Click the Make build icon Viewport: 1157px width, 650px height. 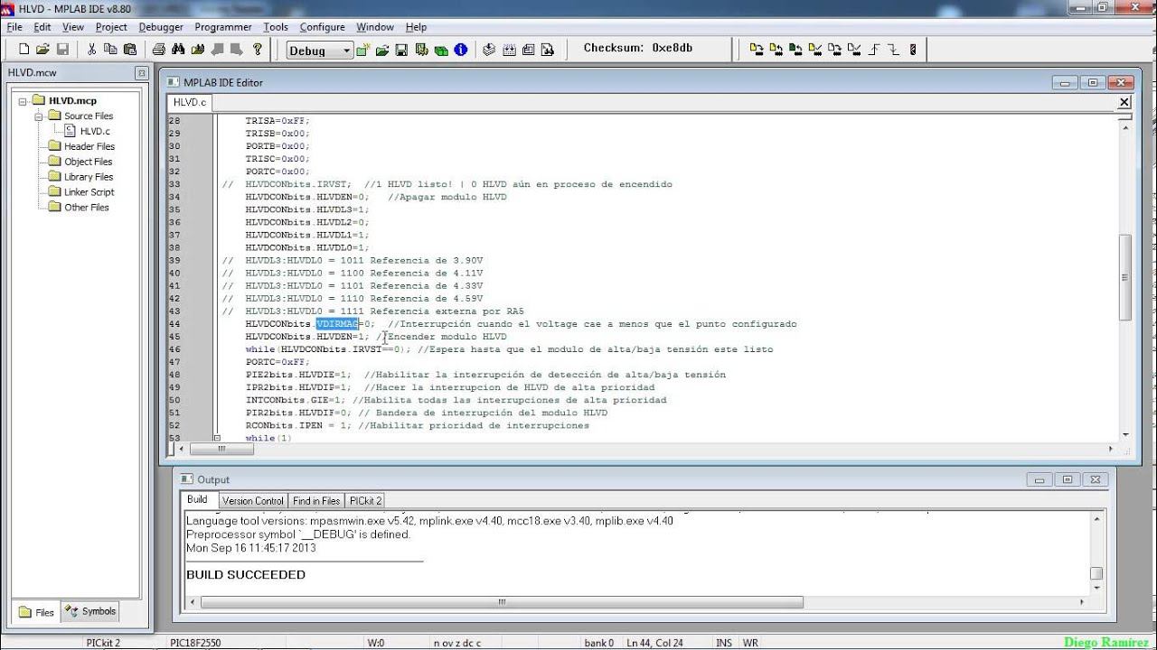coord(489,50)
